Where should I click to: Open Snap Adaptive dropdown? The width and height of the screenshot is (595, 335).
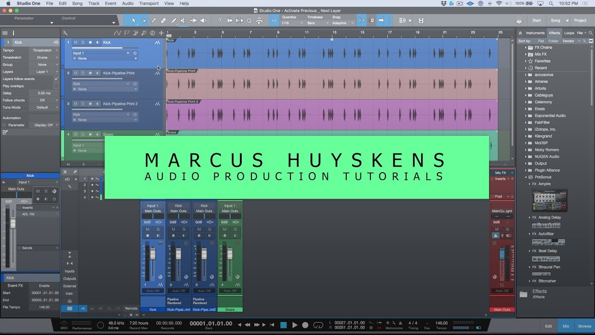[342, 23]
